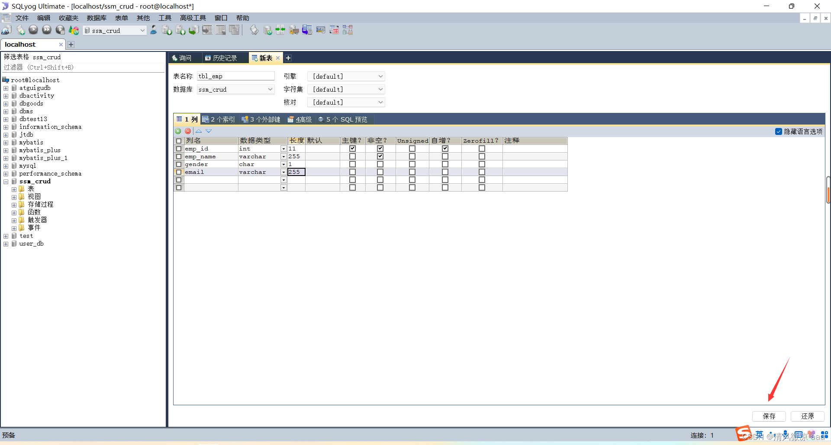Open the Advanced Tools (高级工具) menu

click(193, 18)
